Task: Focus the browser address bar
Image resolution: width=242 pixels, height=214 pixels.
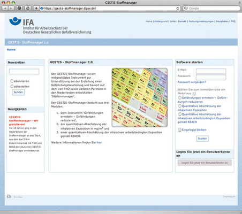Action: click(110, 9)
